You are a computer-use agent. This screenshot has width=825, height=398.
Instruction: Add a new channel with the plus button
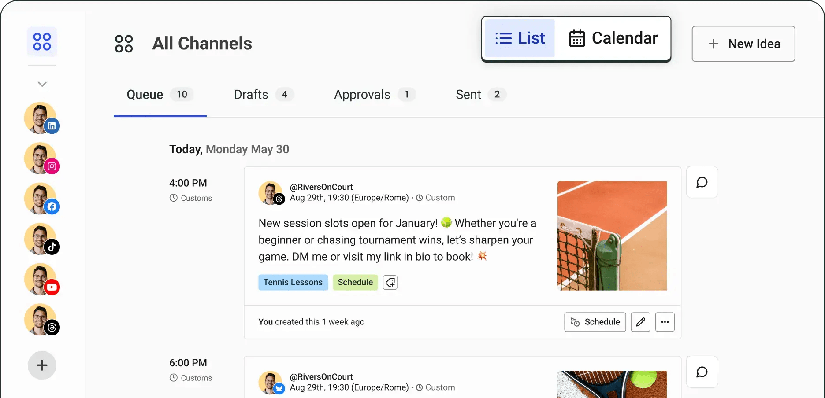[42, 365]
